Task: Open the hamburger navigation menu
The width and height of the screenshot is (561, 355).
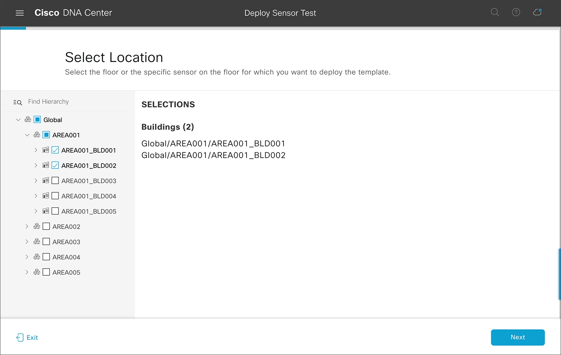Action: tap(20, 13)
